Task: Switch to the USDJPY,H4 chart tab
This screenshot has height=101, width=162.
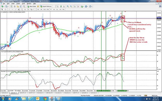Action: 32,93
